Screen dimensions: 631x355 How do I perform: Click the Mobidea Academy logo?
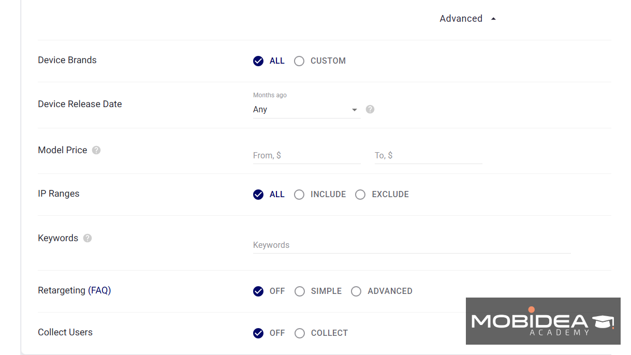(x=542, y=321)
